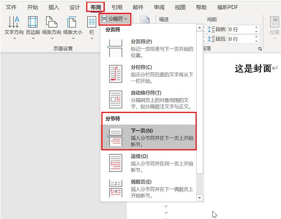Click the 分栏符(C) column break icon

click(x=116, y=74)
